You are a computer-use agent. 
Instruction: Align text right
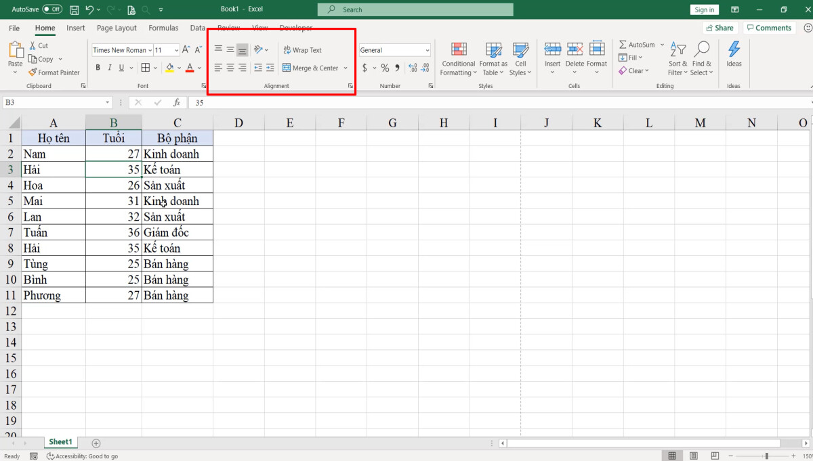pyautogui.click(x=242, y=68)
